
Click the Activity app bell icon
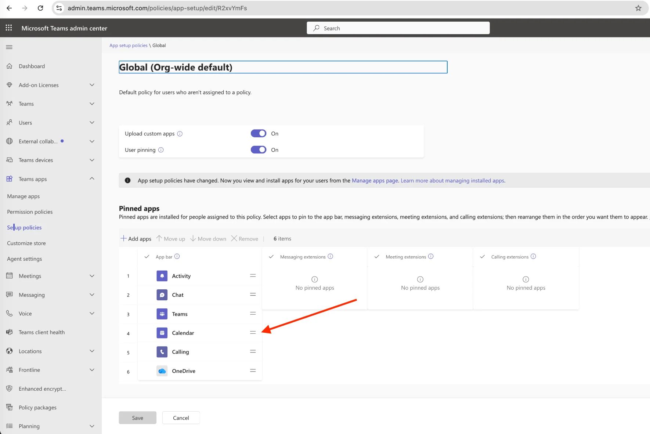click(162, 276)
